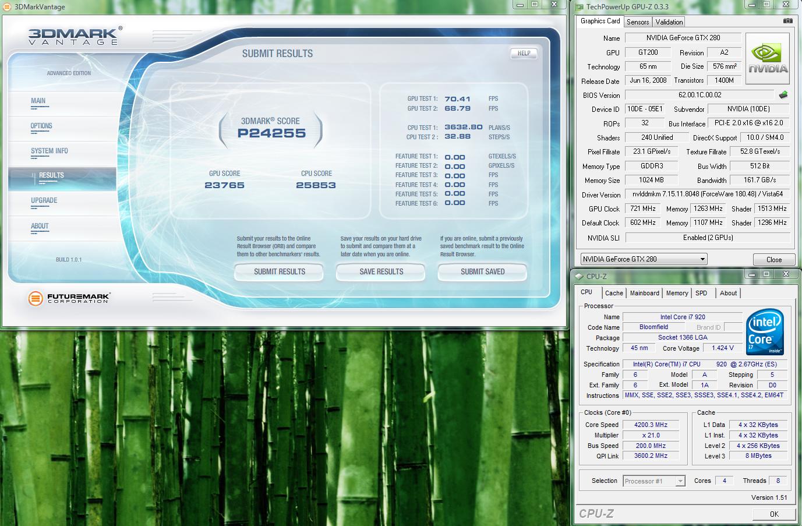Click the Package Socket 1366 LGA value
The image size is (802, 526).
pyautogui.click(x=683, y=337)
